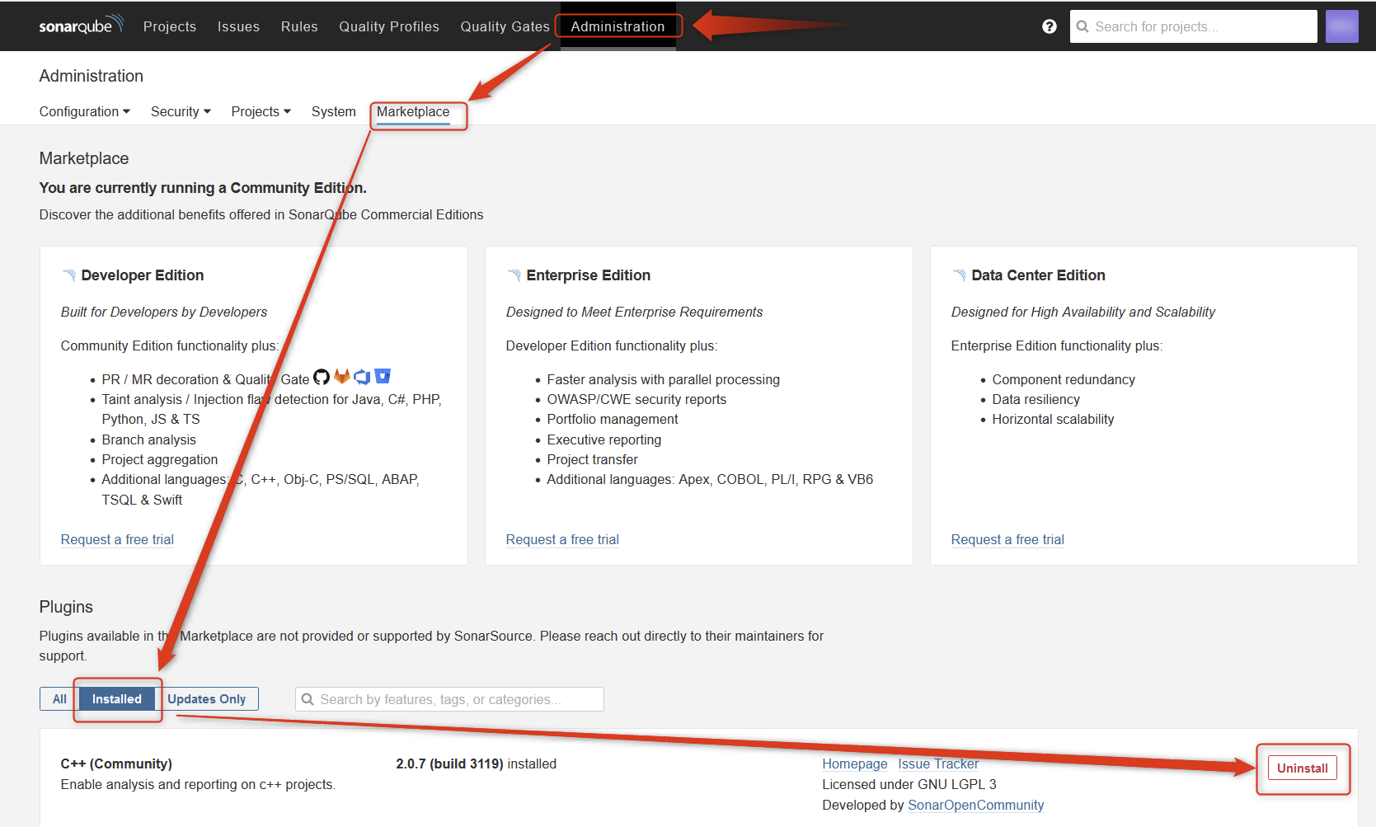Click the quill icon beside Enterprise Edition

514,274
